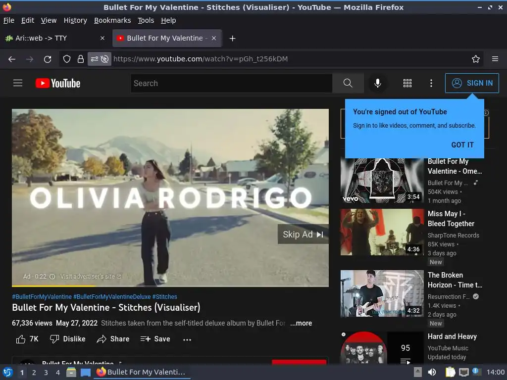Open the Edit menu
The width and height of the screenshot is (507, 380).
[x=28, y=20]
